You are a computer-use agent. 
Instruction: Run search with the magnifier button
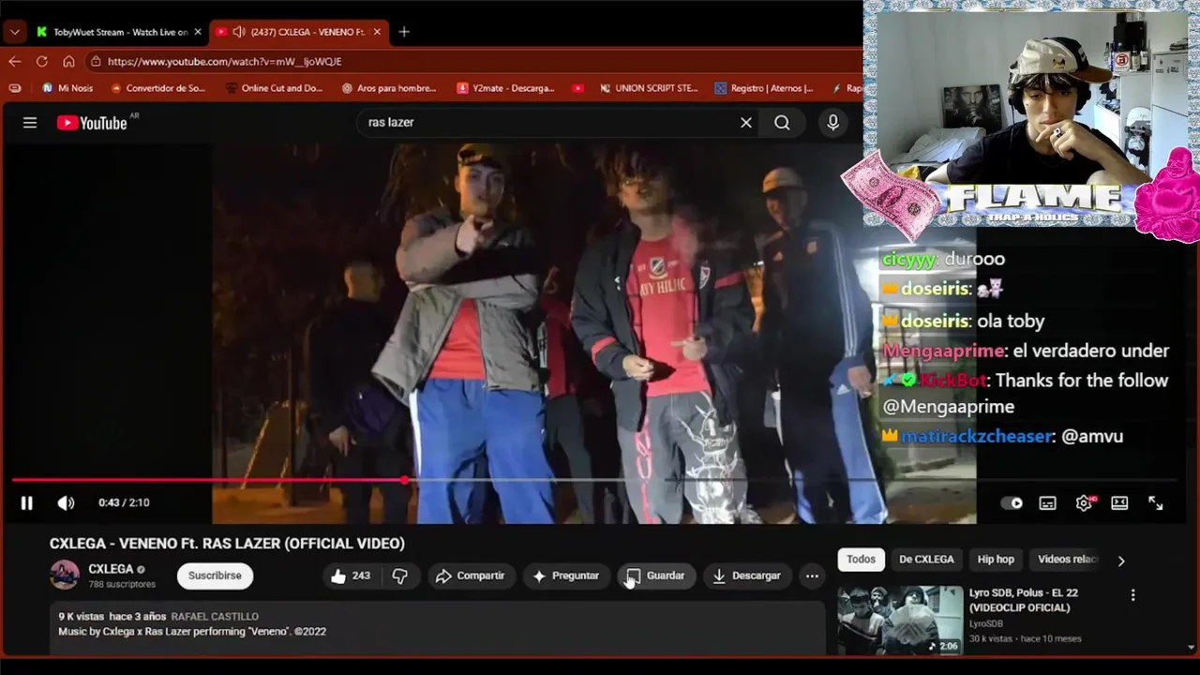pyautogui.click(x=782, y=123)
